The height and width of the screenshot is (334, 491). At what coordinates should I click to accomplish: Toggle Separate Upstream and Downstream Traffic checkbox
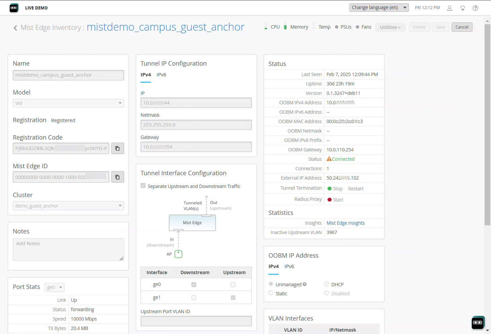[x=143, y=186]
